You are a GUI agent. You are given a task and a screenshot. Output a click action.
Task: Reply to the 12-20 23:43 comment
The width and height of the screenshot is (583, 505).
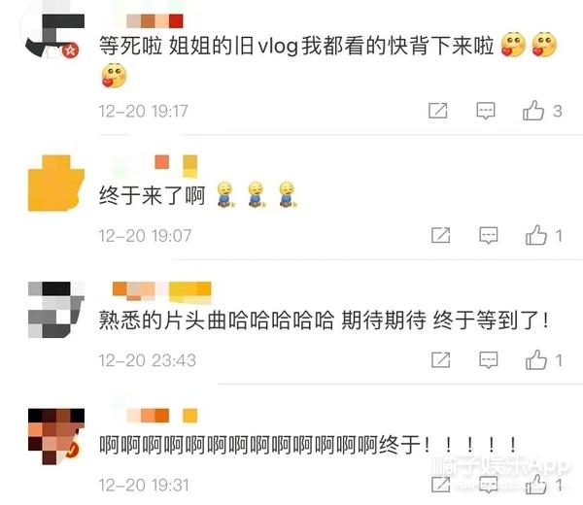click(488, 360)
